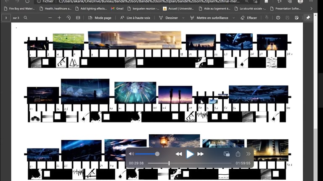
Task: Zoom in with the plus button
Action: pyautogui.click(x=59, y=18)
